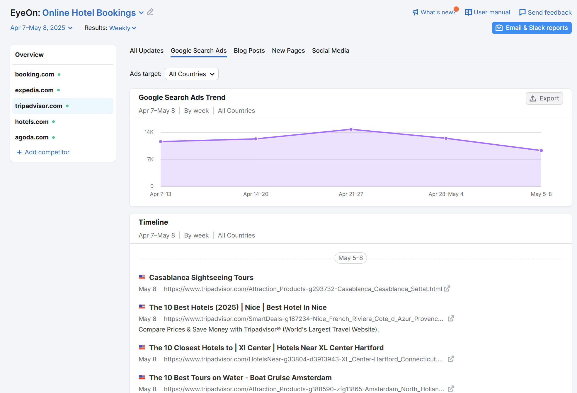This screenshot has height=393, width=577.
Task: Open external link icon for Nice hotels ad
Action: [x=451, y=319]
